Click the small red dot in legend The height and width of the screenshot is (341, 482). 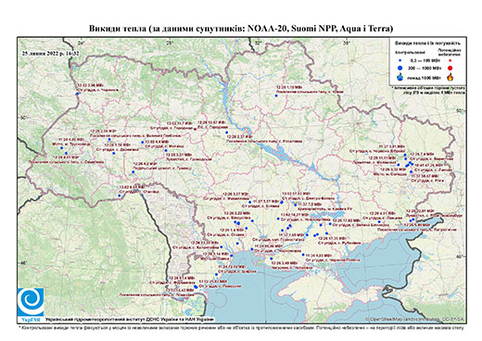450,60
